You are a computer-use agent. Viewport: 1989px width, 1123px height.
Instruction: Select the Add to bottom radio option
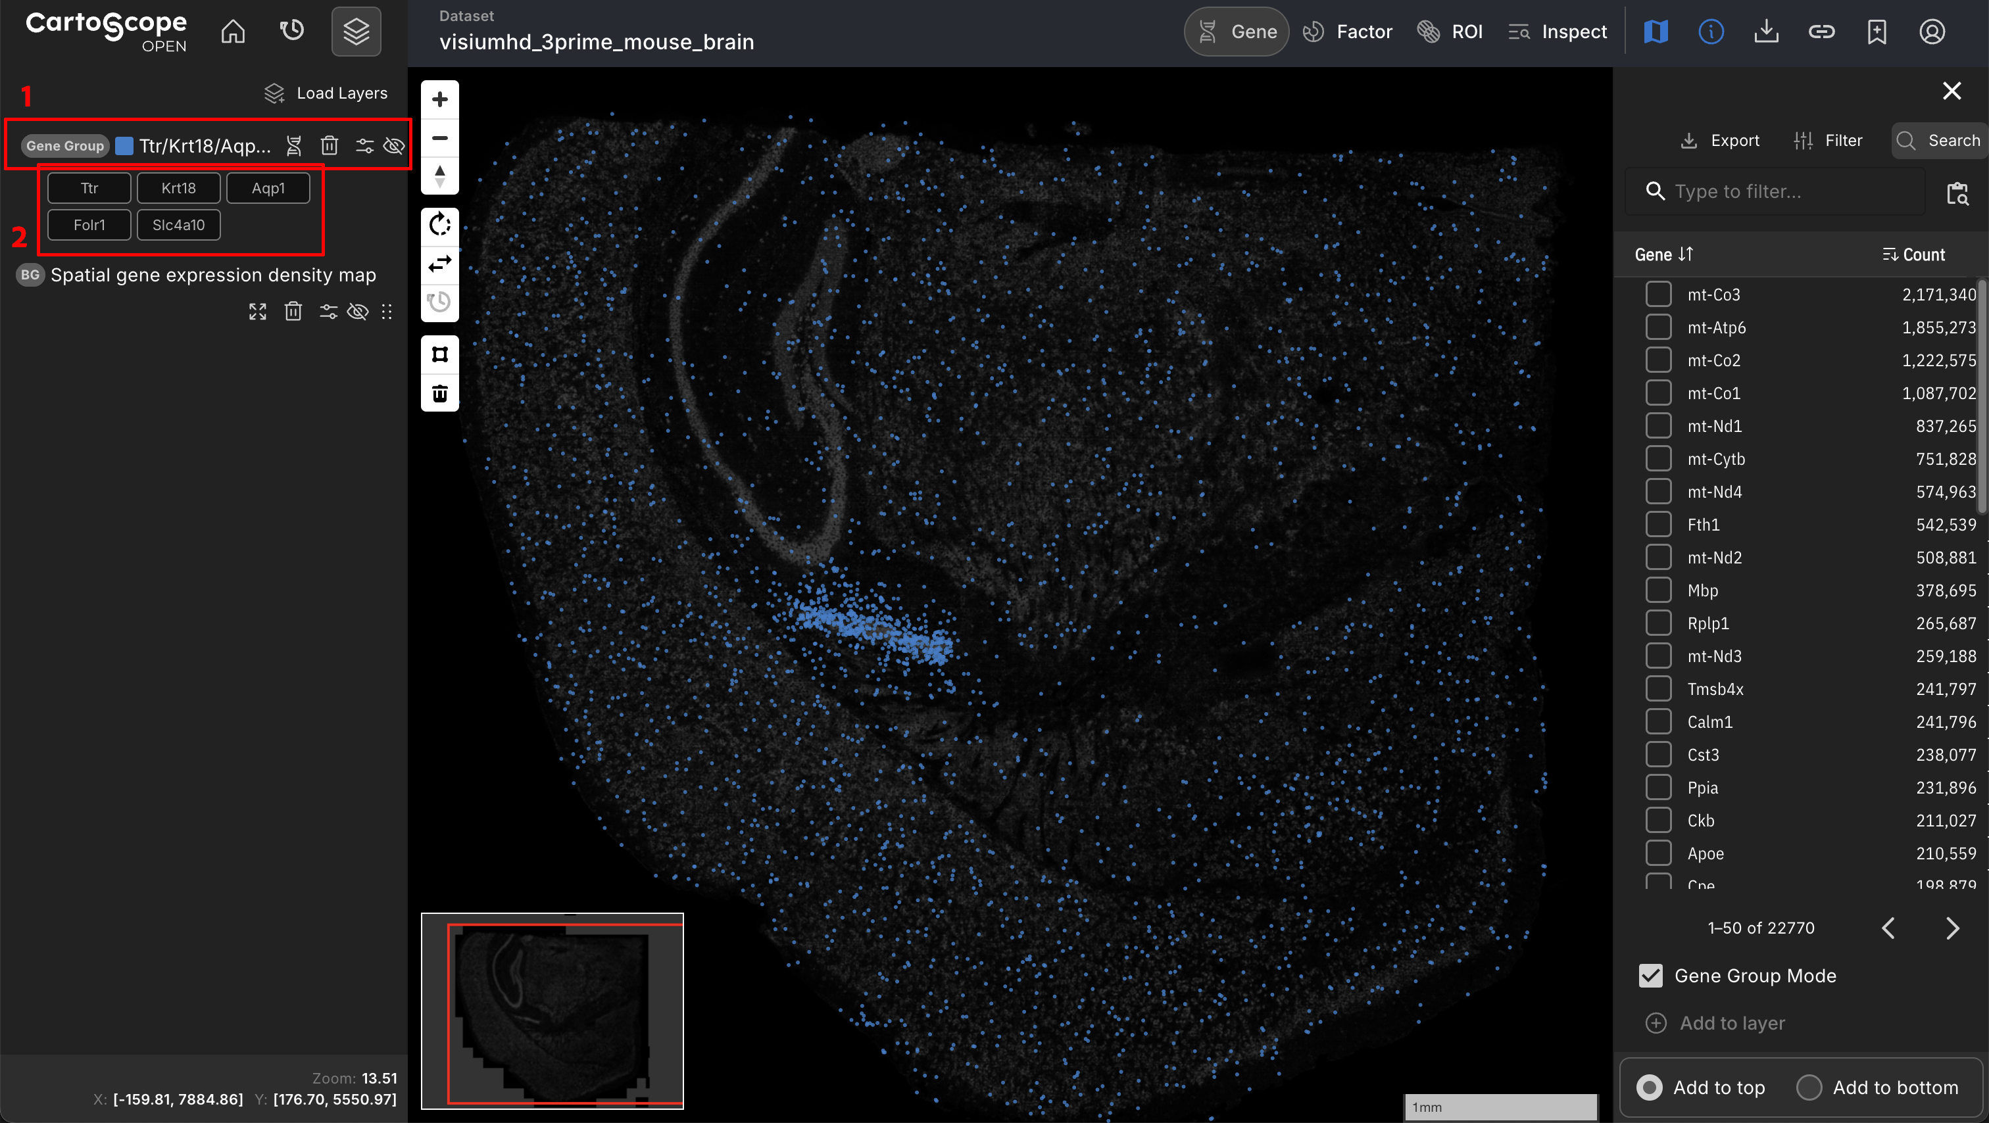point(1808,1087)
